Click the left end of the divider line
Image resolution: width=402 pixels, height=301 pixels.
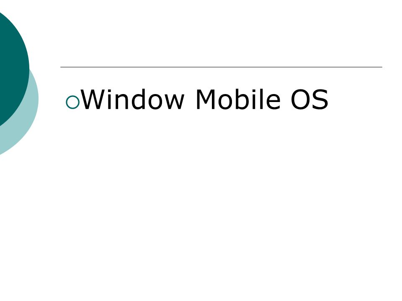[61, 67]
